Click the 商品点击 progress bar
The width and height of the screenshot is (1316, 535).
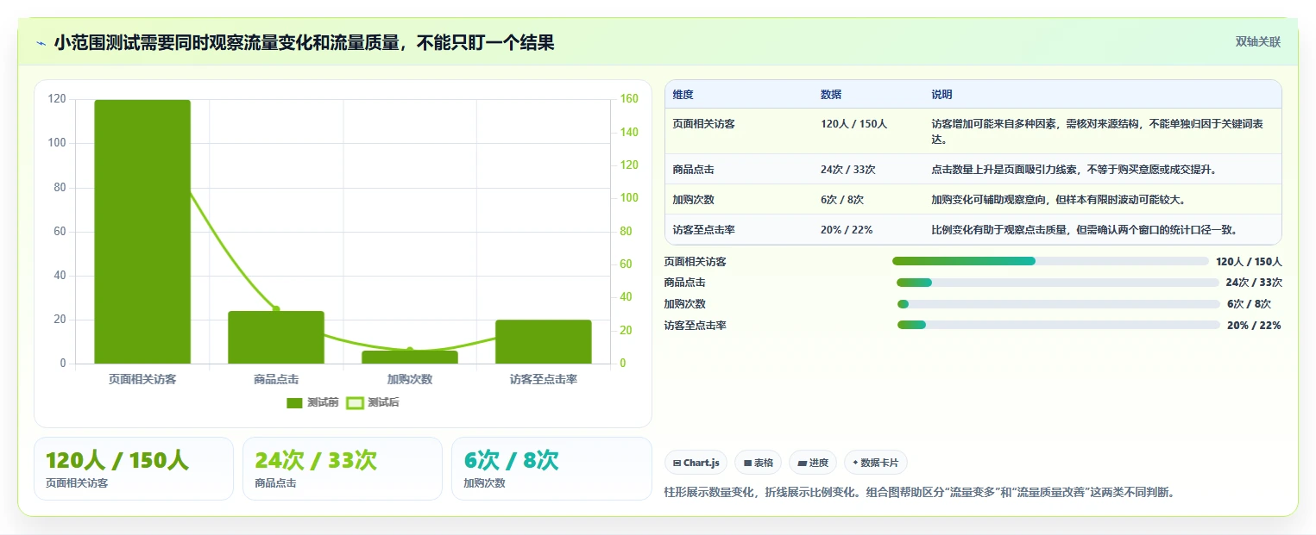(x=1058, y=283)
